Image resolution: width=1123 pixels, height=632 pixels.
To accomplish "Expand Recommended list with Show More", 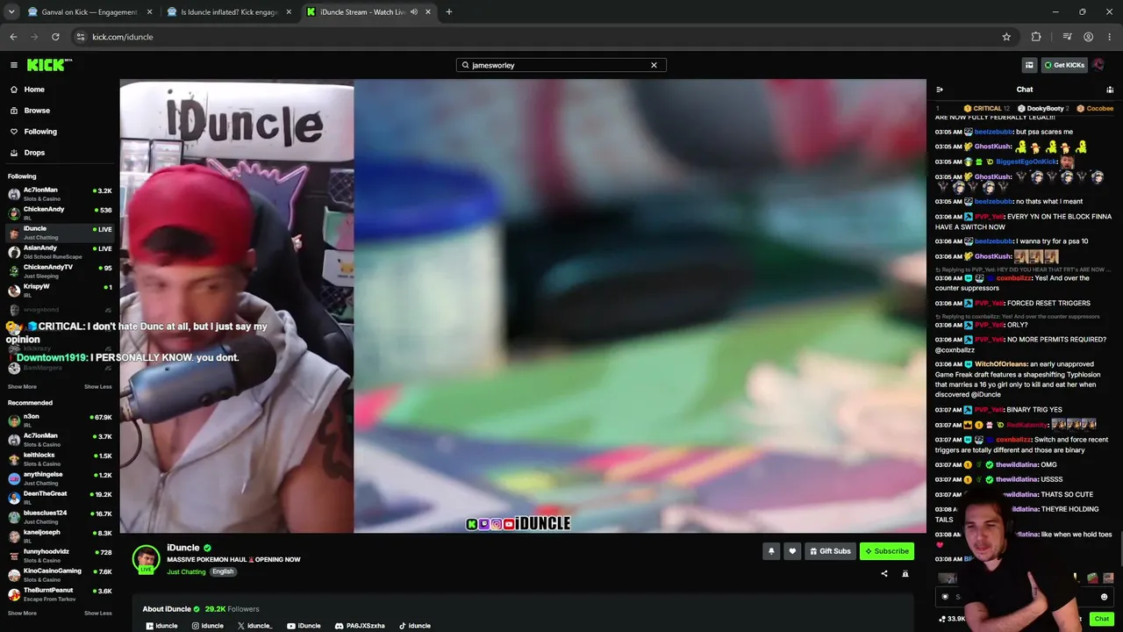I will pyautogui.click(x=22, y=614).
